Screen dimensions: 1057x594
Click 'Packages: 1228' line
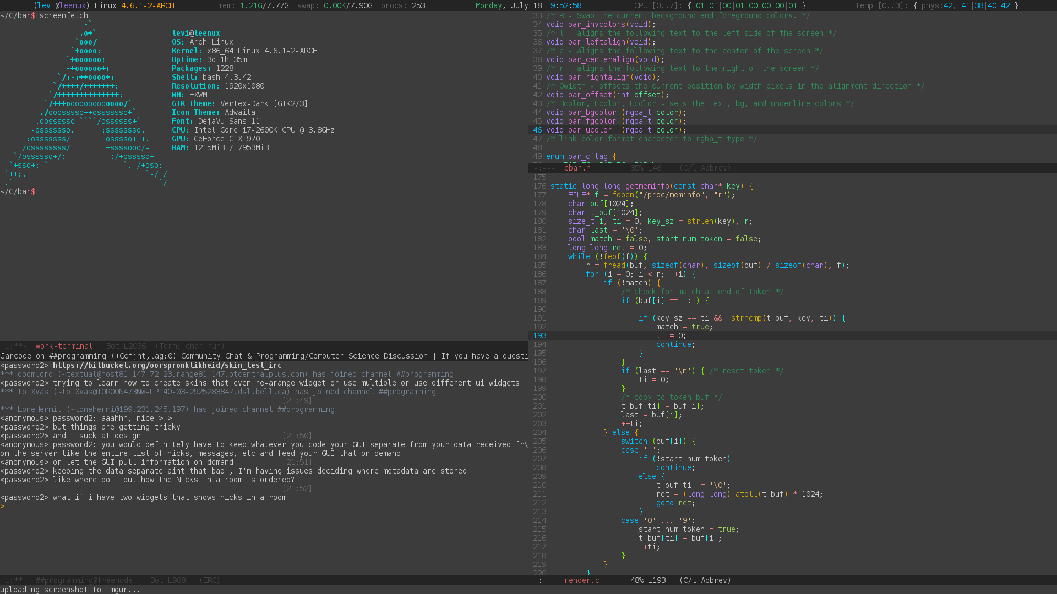[x=203, y=68]
